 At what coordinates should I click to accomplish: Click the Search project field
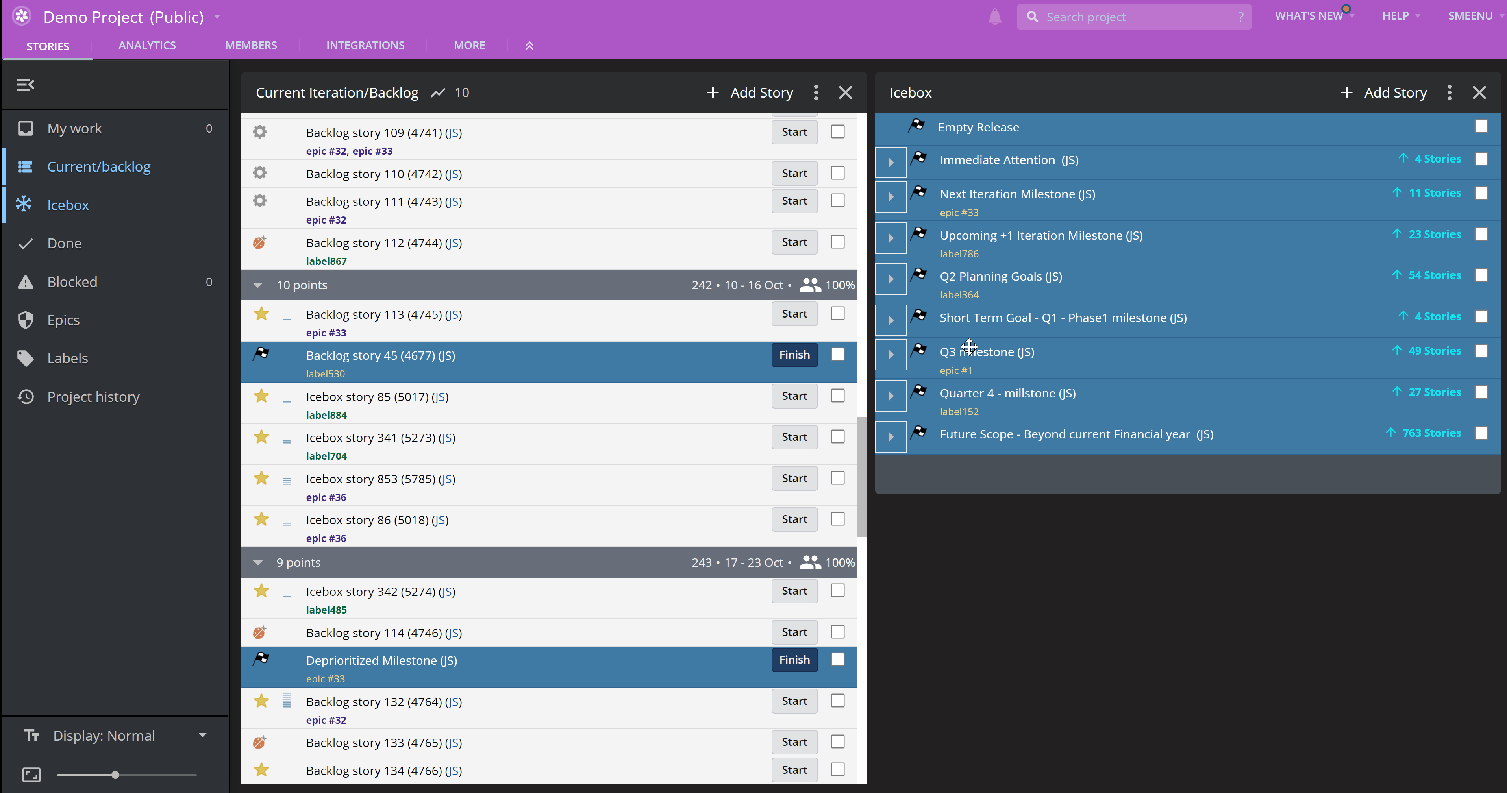coord(1134,17)
